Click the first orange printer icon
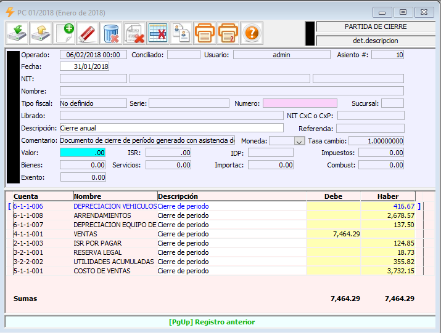 pyautogui.click(x=204, y=33)
